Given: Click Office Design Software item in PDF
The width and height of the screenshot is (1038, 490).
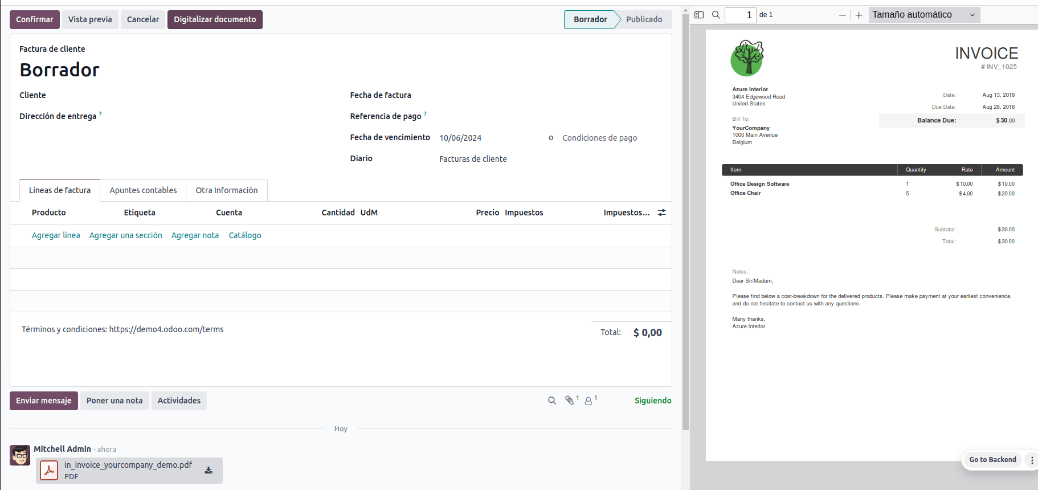Looking at the screenshot, I should point(759,184).
